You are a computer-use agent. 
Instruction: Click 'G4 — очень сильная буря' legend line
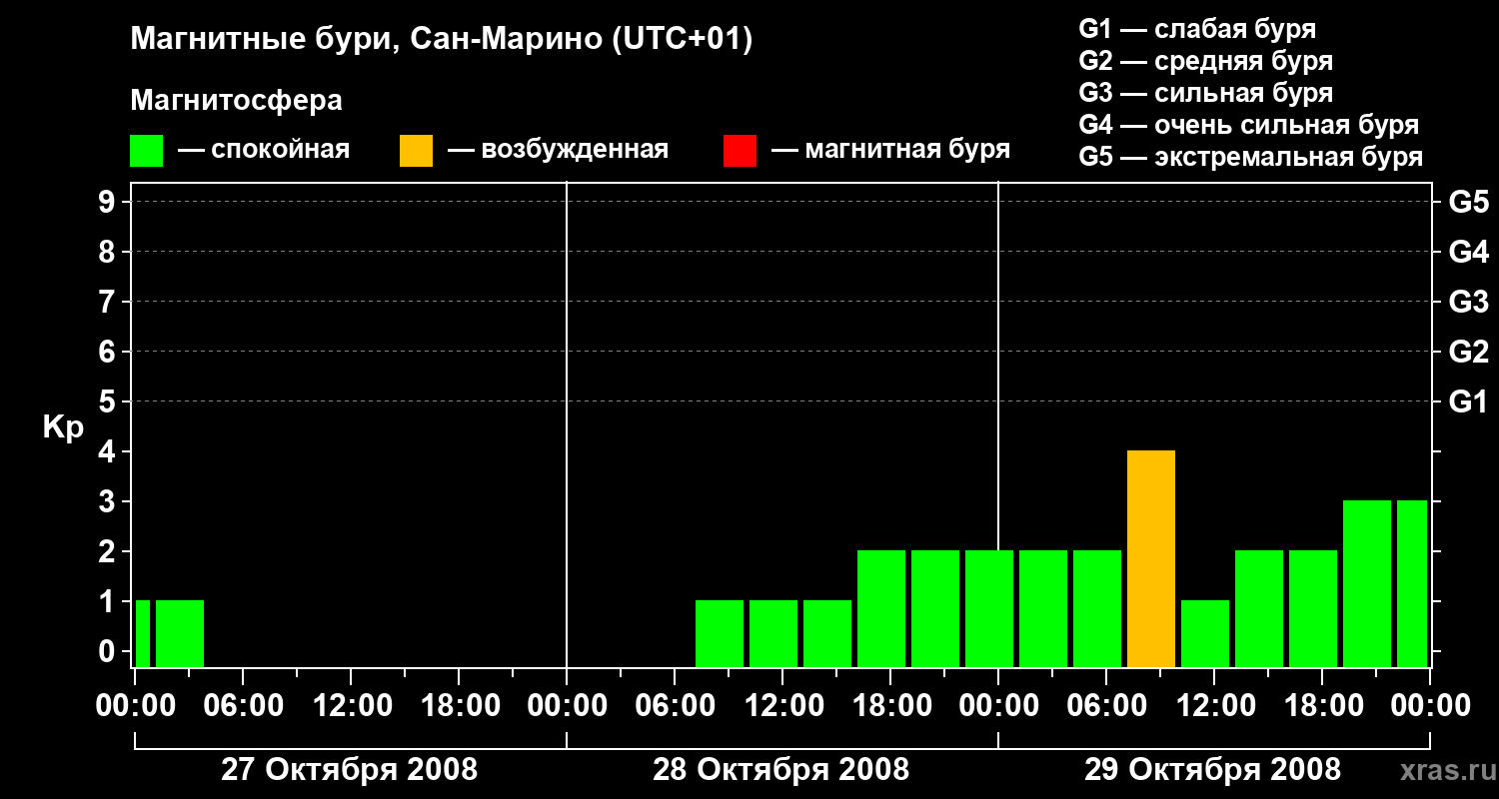(x=1248, y=125)
